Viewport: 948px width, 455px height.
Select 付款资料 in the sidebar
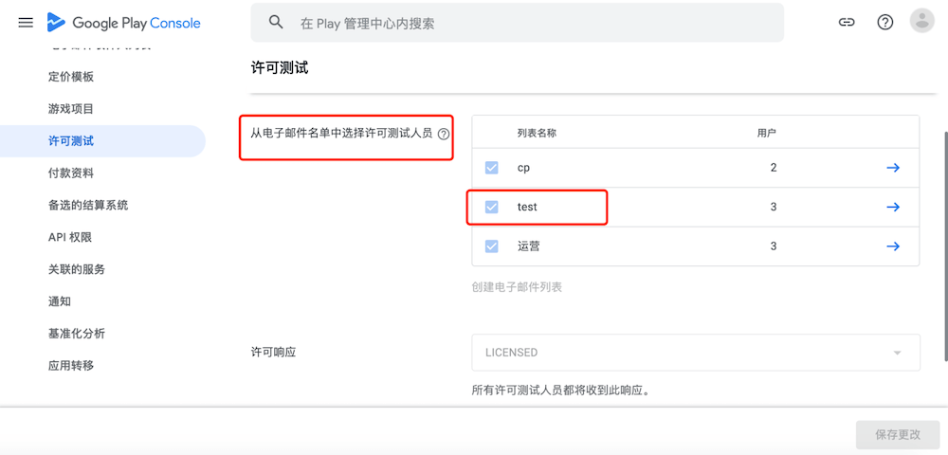tap(71, 173)
